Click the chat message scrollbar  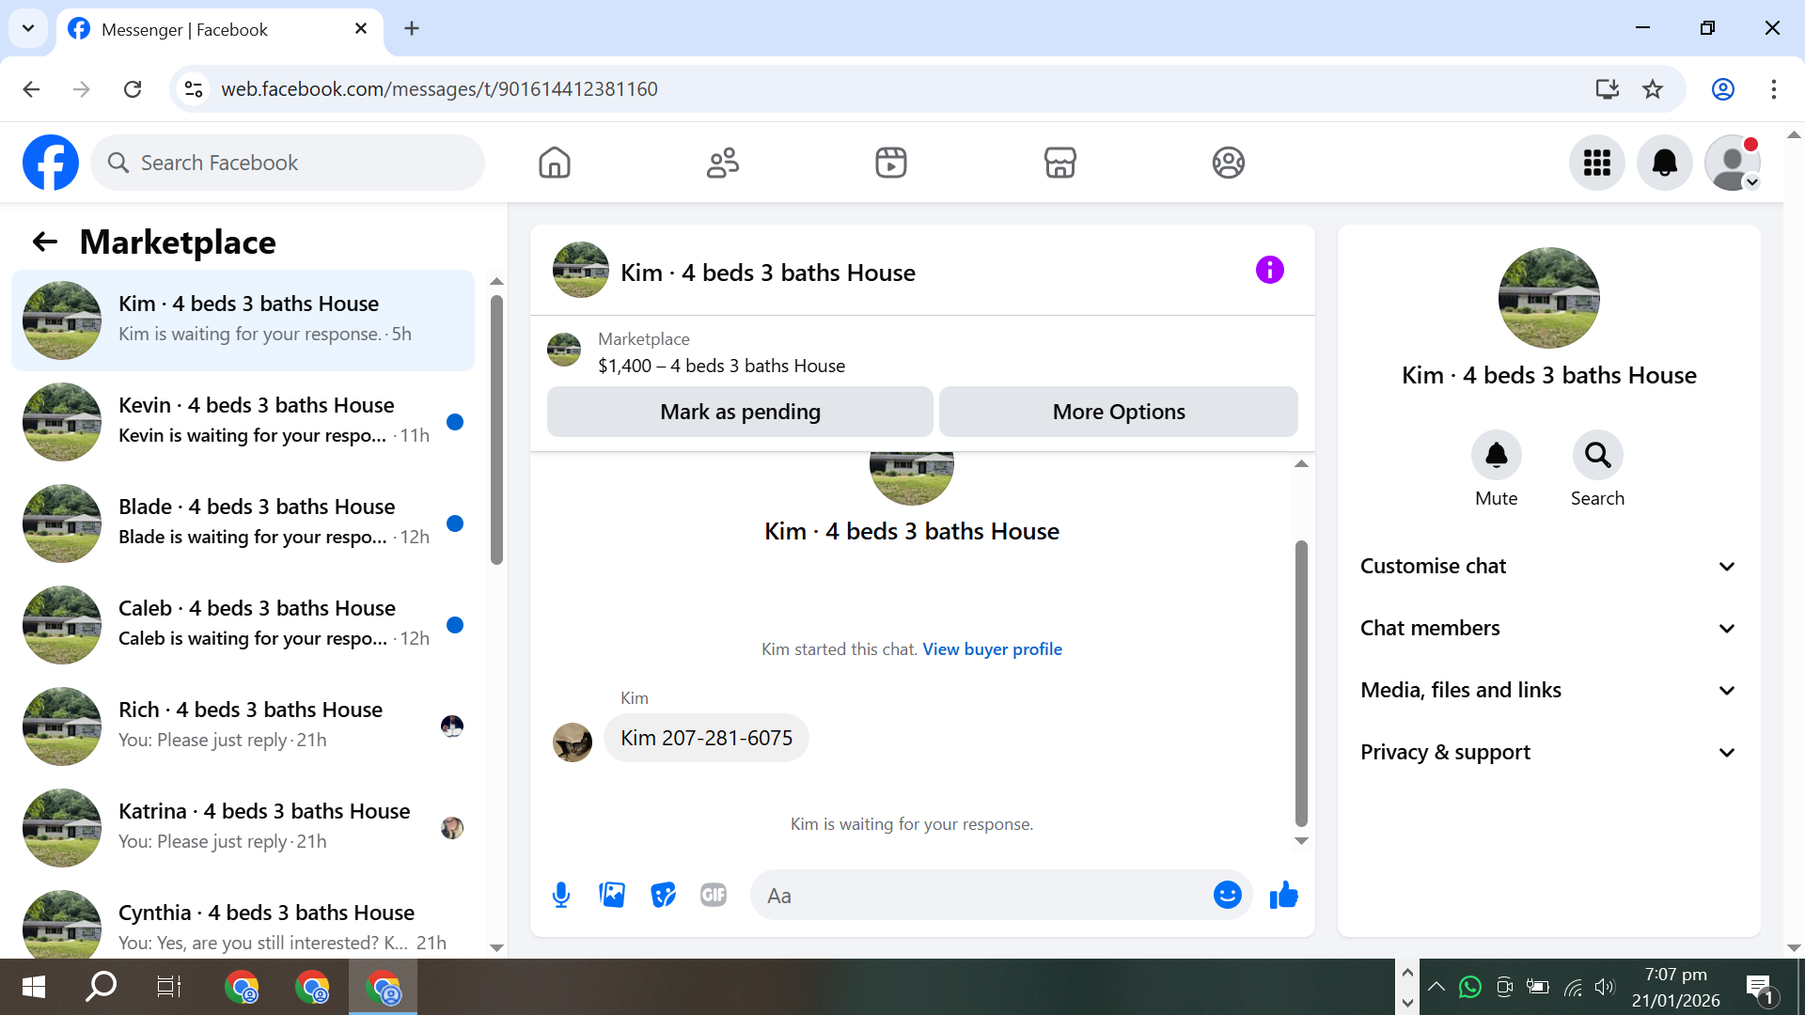[1301, 681]
